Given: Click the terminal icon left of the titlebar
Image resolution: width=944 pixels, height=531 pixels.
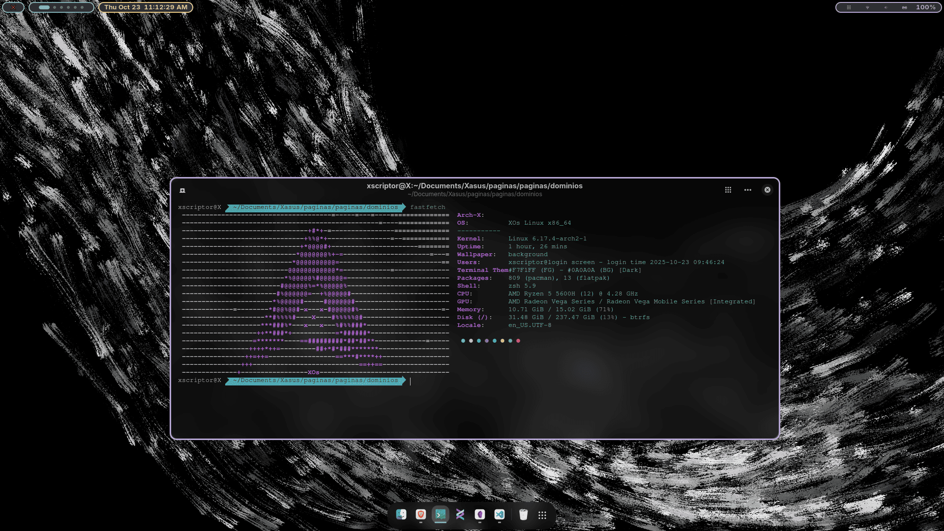Looking at the screenshot, I should [x=182, y=190].
